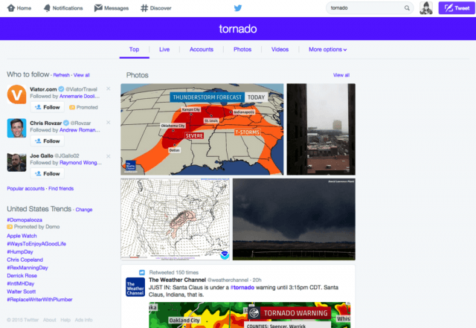
Task: Open Raymond Wong follower link
Action: [80, 163]
